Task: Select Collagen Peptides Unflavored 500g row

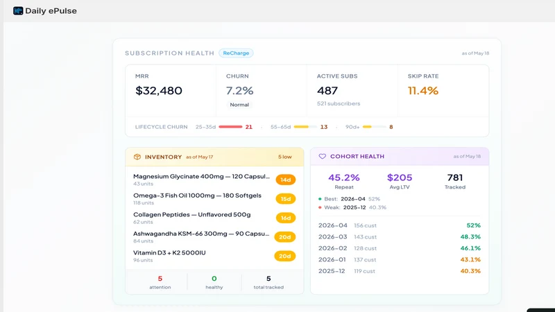Action: (214, 218)
